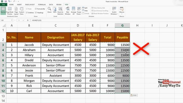Select cell containing Anderson
The height and width of the screenshot is (103, 183).
[x=29, y=65]
